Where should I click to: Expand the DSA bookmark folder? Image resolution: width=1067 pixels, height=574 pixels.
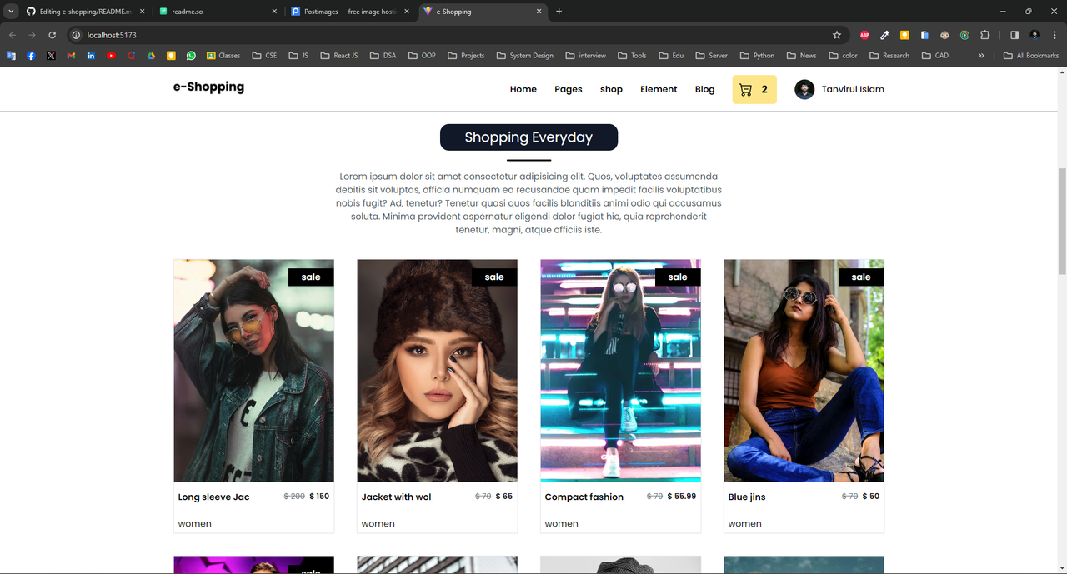tap(382, 56)
